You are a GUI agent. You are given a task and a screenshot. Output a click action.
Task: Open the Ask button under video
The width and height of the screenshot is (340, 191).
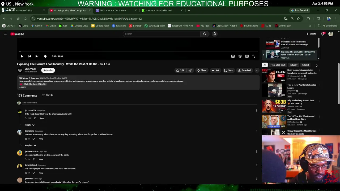coord(215,70)
